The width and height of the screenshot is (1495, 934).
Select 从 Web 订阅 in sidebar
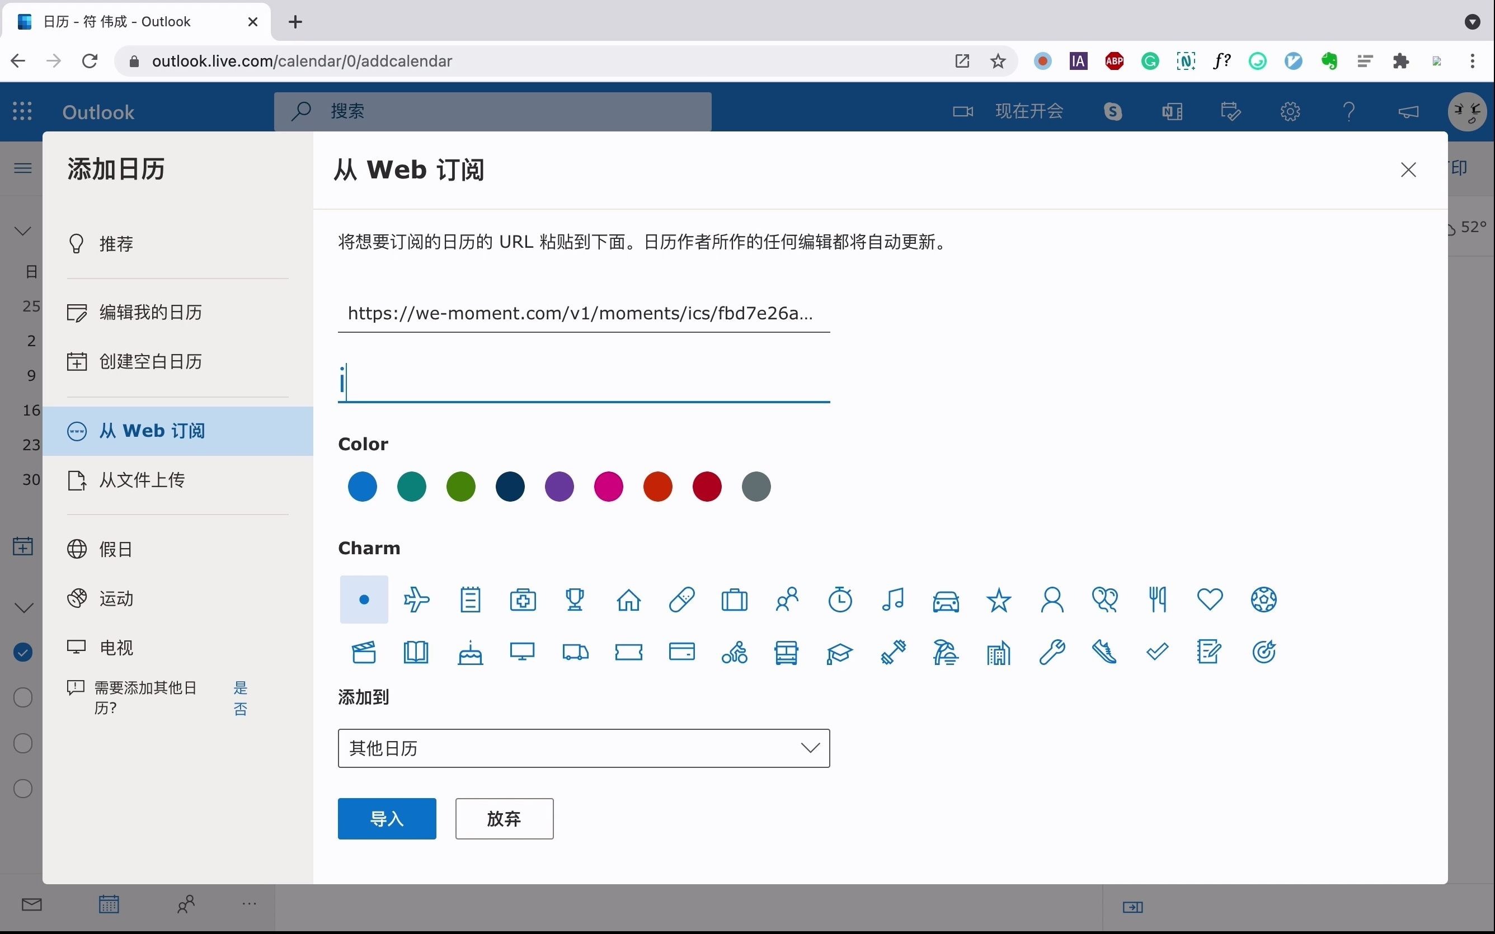click(178, 431)
